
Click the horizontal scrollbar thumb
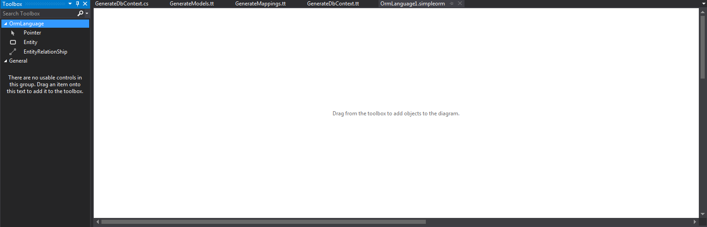click(x=263, y=222)
